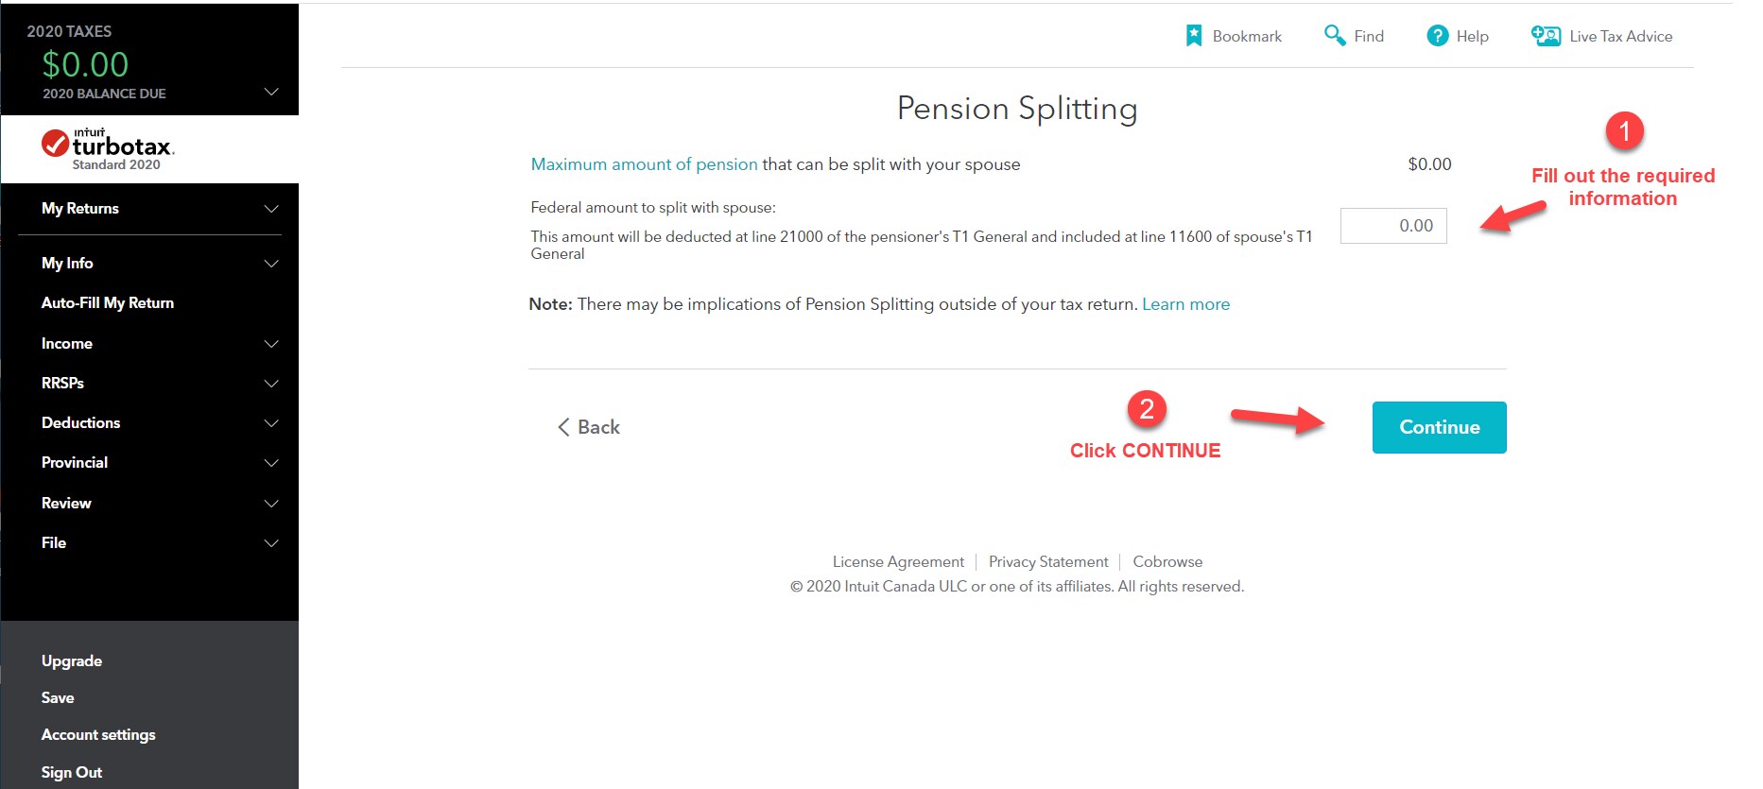1763x789 pixels.
Task: Expand the Deductions section chevron
Action: [x=271, y=423]
